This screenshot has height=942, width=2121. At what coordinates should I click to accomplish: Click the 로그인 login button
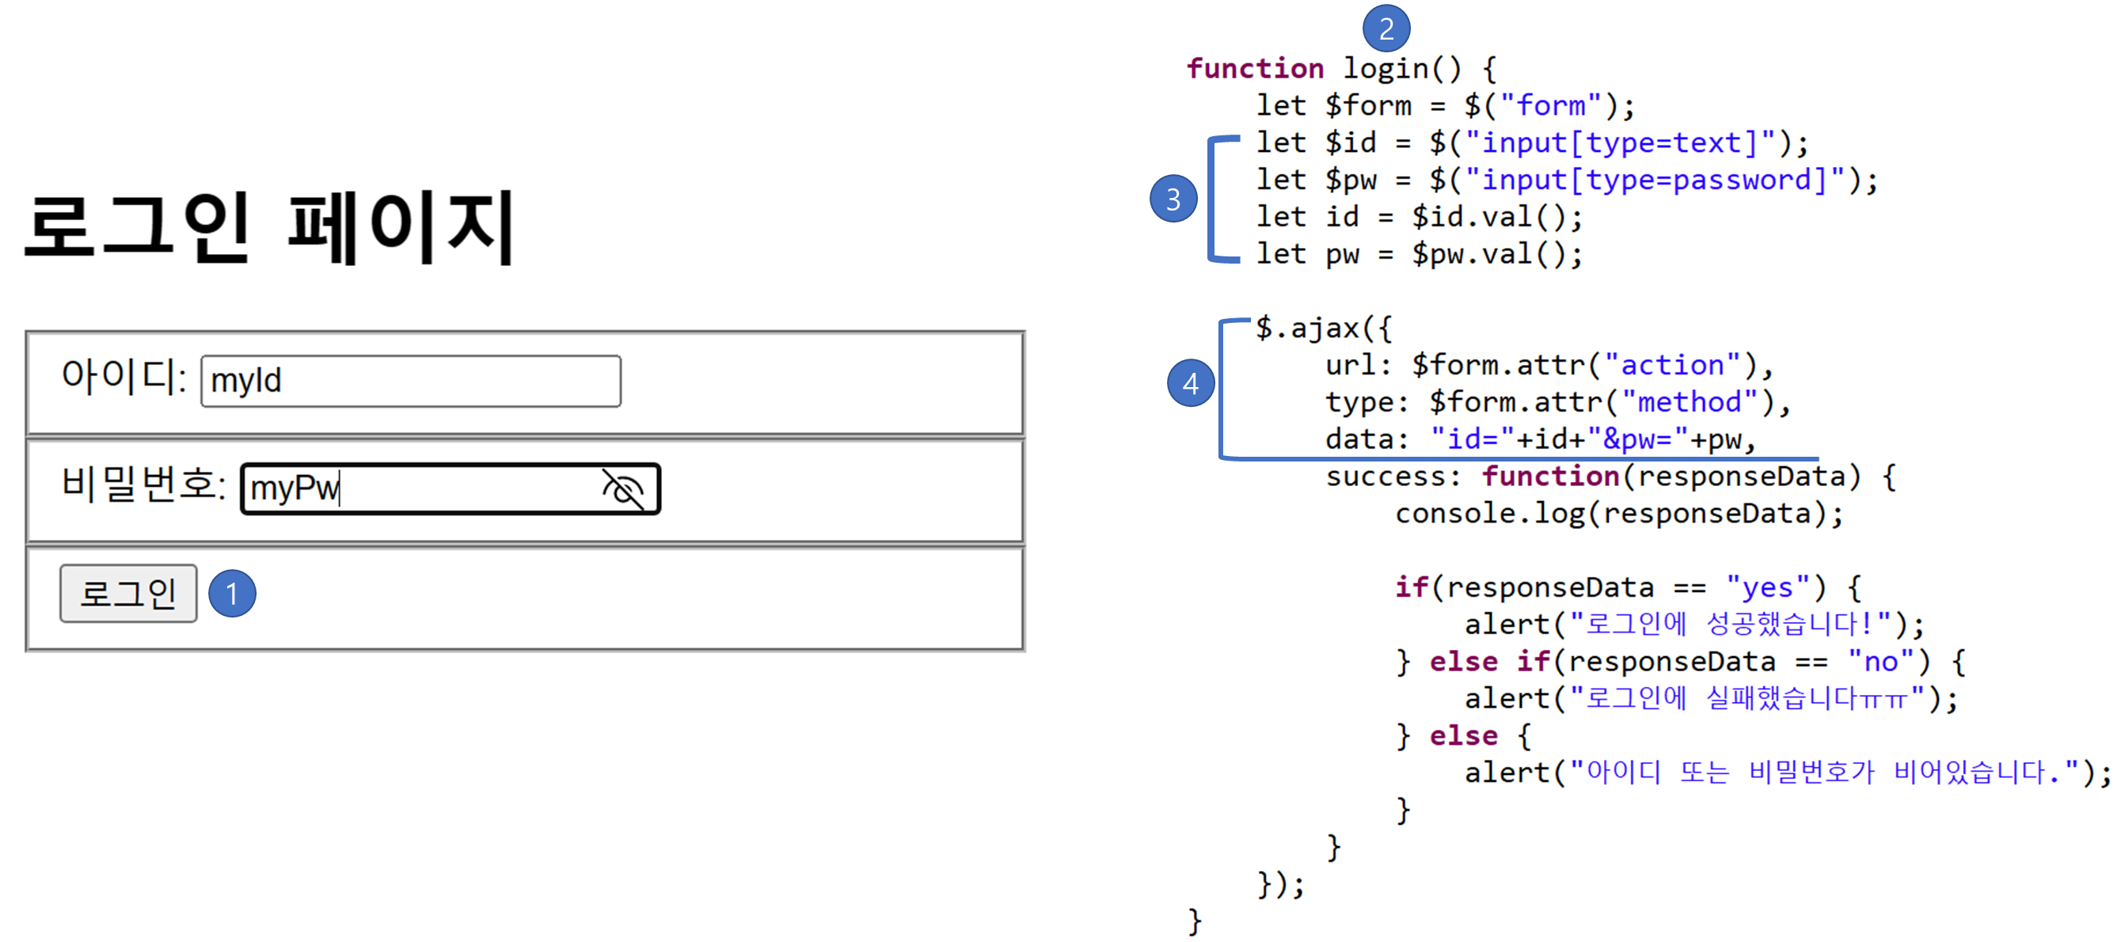[127, 593]
